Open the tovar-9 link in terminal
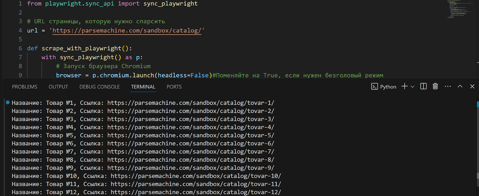Viewport: 479px width, 196px height. point(191,168)
